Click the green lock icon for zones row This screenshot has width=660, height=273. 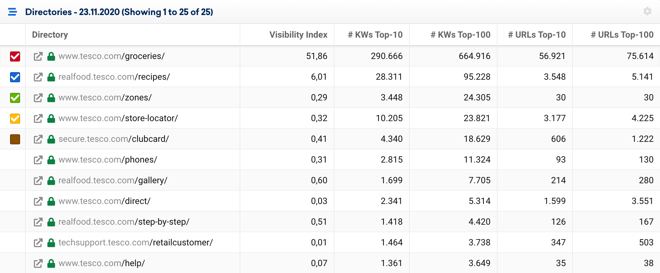(x=51, y=98)
